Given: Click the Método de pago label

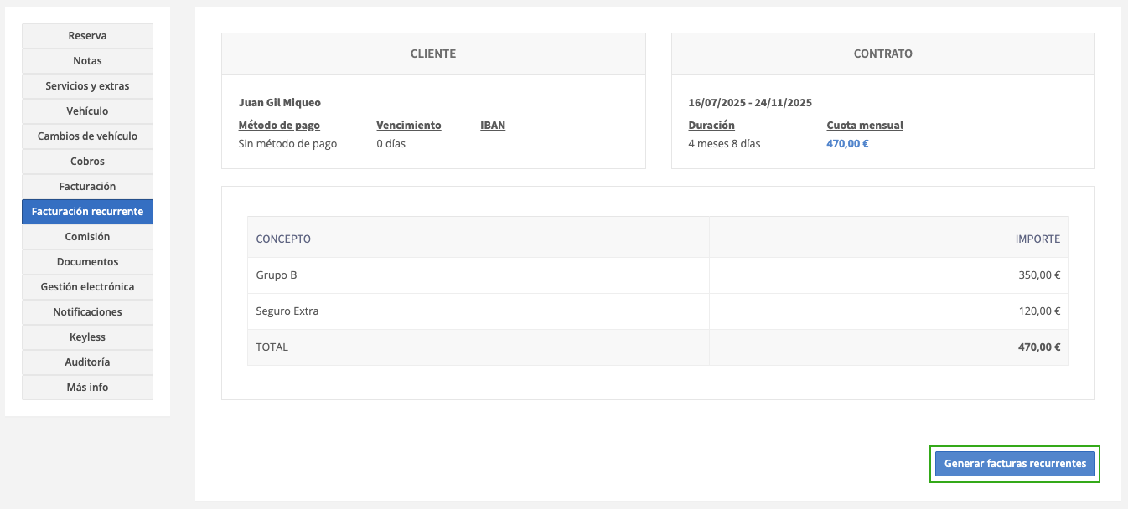Looking at the screenshot, I should 279,126.
